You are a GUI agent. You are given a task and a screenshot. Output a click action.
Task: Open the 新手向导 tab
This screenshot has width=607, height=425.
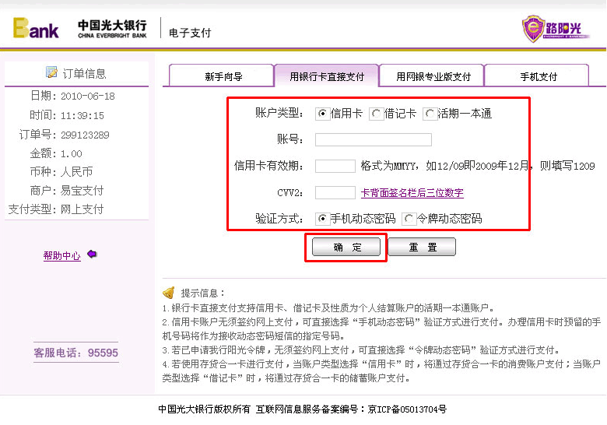click(222, 76)
